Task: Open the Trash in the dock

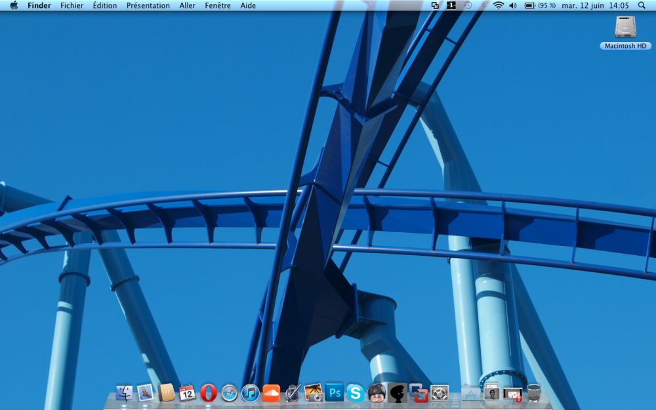Action: tap(534, 393)
